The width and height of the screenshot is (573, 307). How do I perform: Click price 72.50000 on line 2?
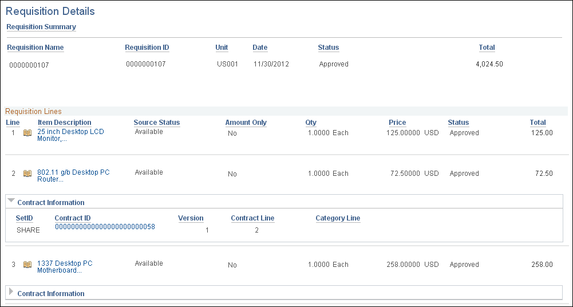[x=405, y=173]
